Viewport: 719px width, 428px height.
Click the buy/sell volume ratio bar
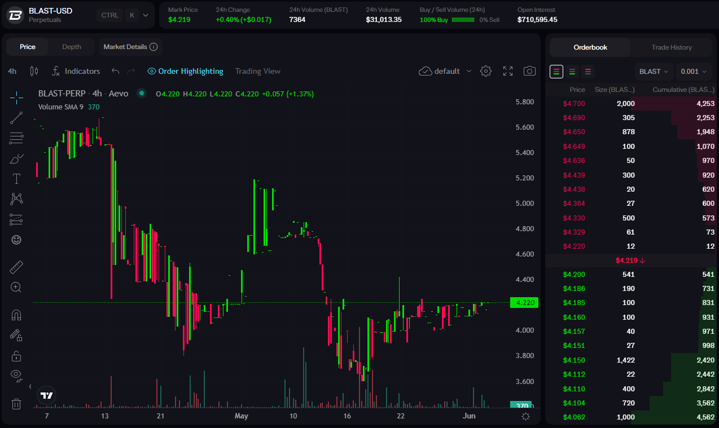[463, 20]
